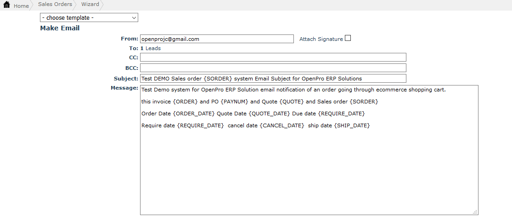512x216 pixels.
Task: Click the CC: field label
Action: tap(134, 57)
